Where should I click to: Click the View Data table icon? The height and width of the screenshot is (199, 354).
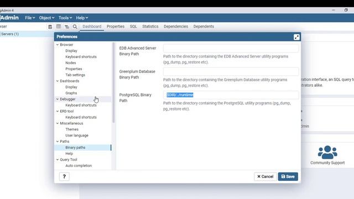[x=59, y=27]
